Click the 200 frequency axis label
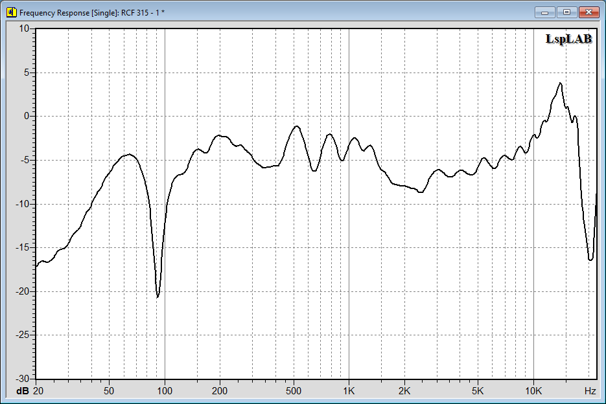Viewport: 606px width, 404px height. point(220,391)
